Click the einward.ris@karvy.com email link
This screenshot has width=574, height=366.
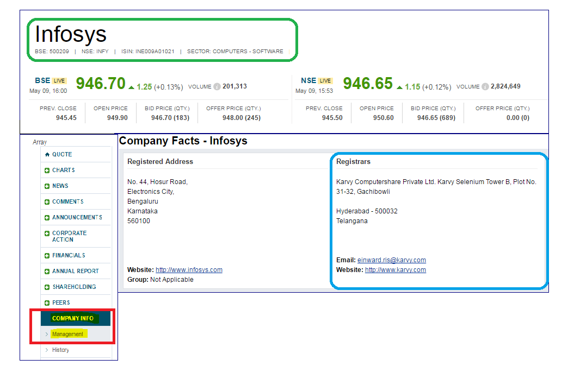[392, 260]
